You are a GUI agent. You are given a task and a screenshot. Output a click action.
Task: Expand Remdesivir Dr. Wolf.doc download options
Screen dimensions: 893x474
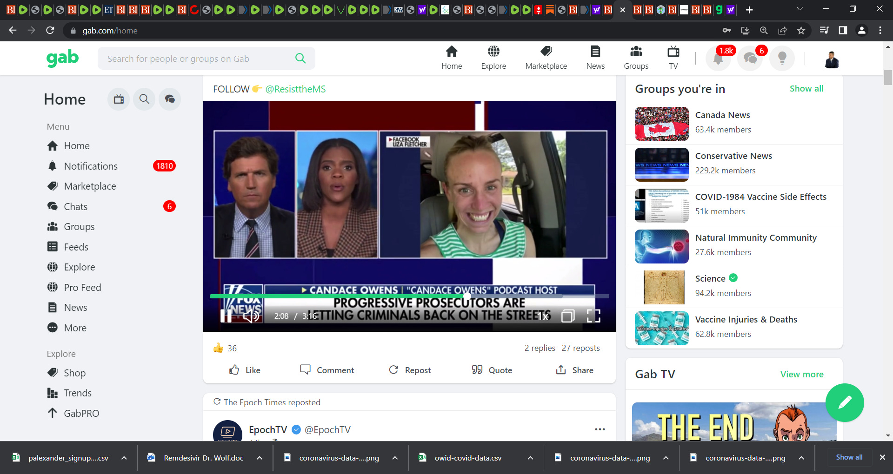coord(260,458)
